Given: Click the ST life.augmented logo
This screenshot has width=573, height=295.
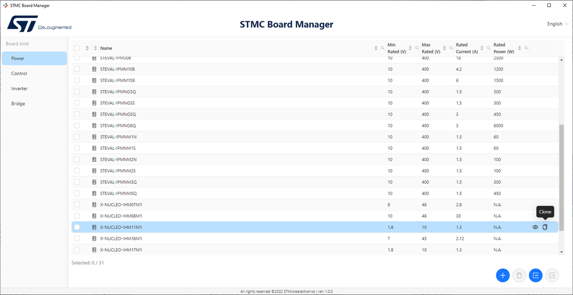Looking at the screenshot, I should click(x=39, y=24).
